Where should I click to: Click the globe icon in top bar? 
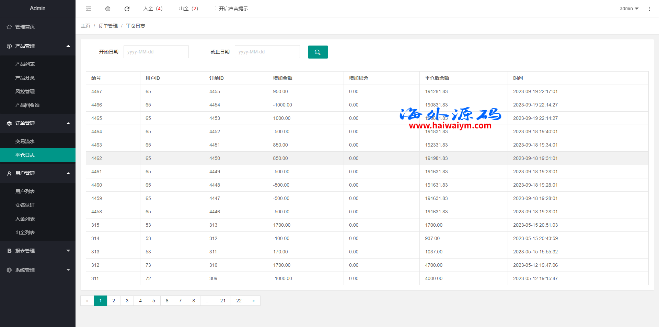[108, 9]
